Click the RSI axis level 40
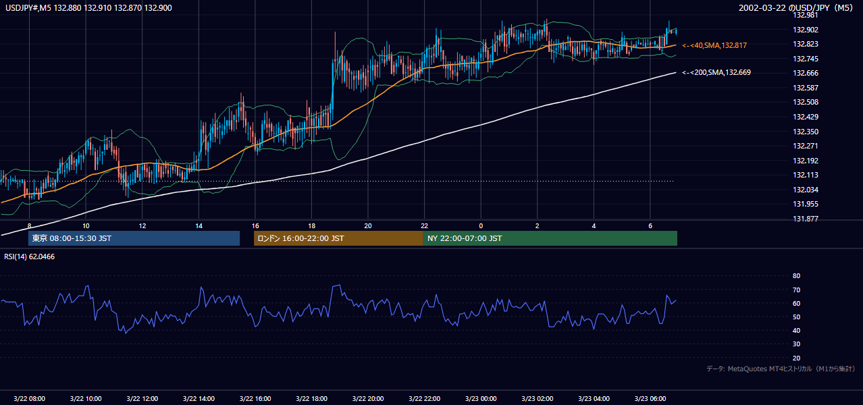Viewport: 863px width, 405px height. (796, 330)
